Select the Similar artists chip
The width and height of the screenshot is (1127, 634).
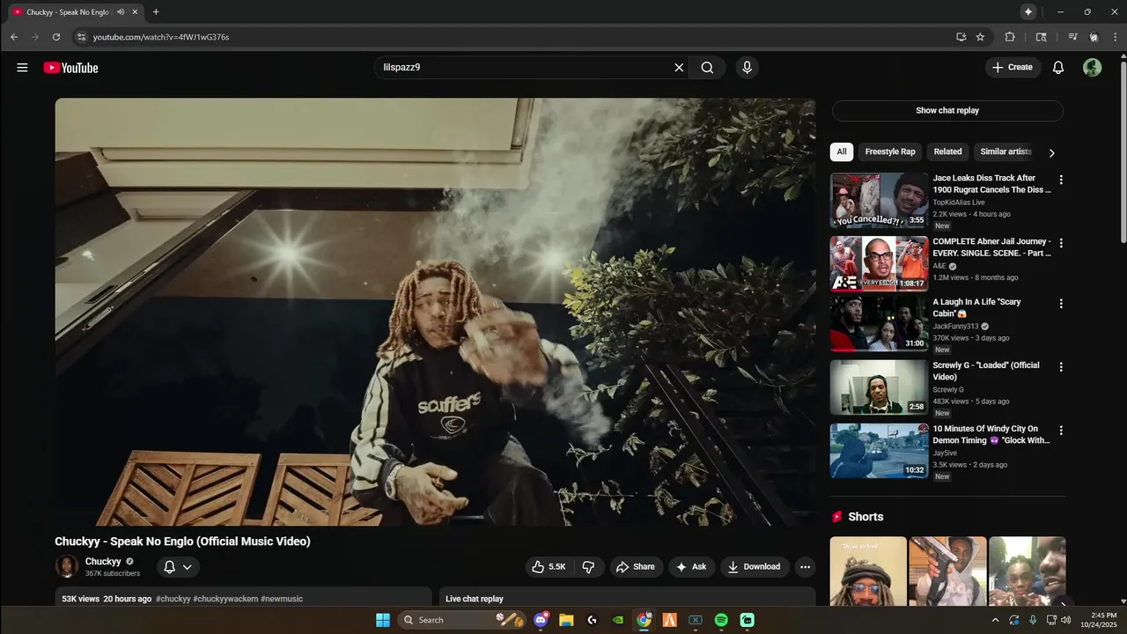tap(1005, 151)
